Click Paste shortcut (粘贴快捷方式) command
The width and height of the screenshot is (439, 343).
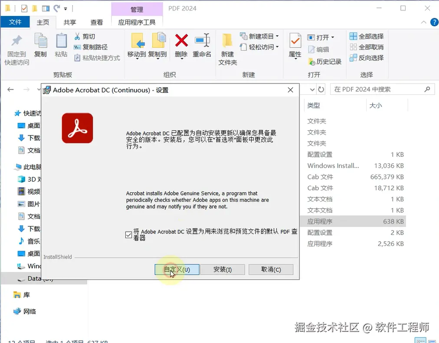point(97,58)
